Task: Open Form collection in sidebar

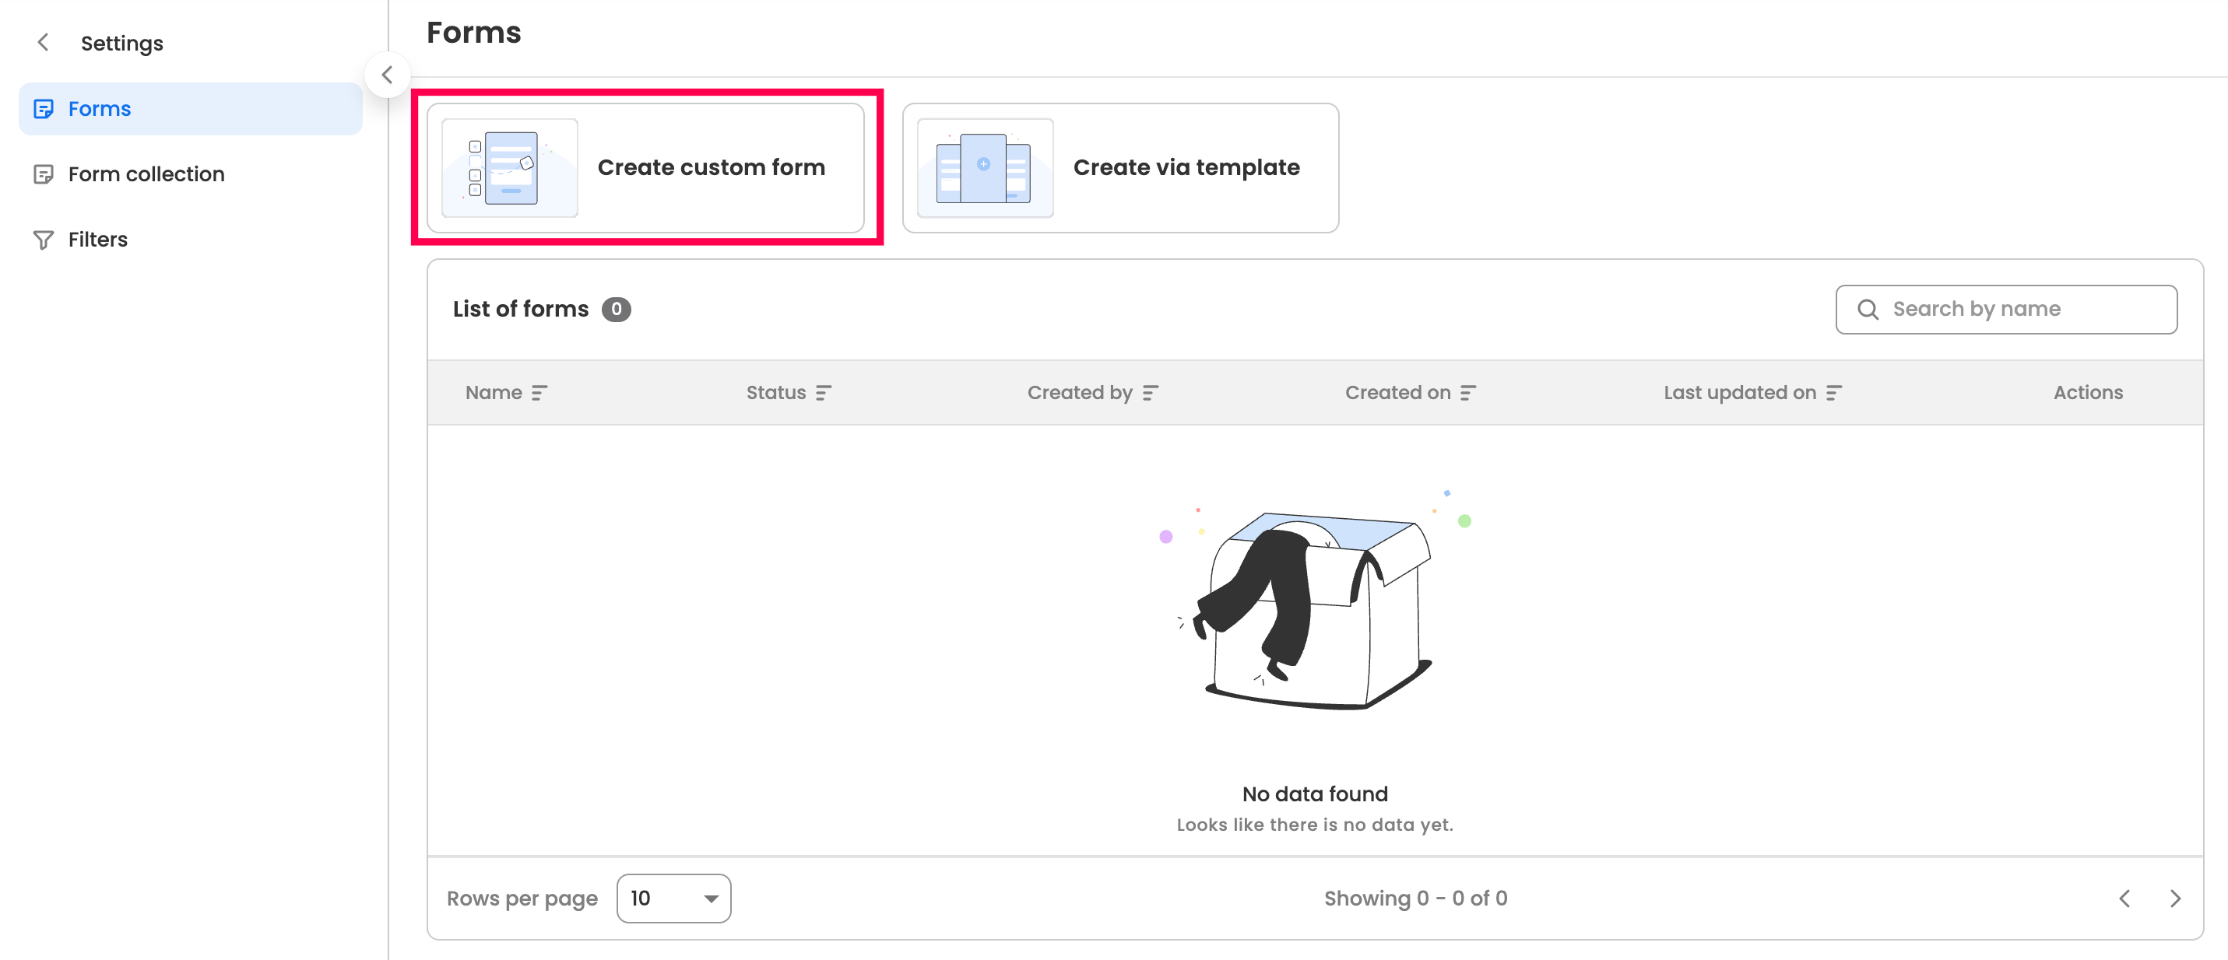Action: (146, 173)
